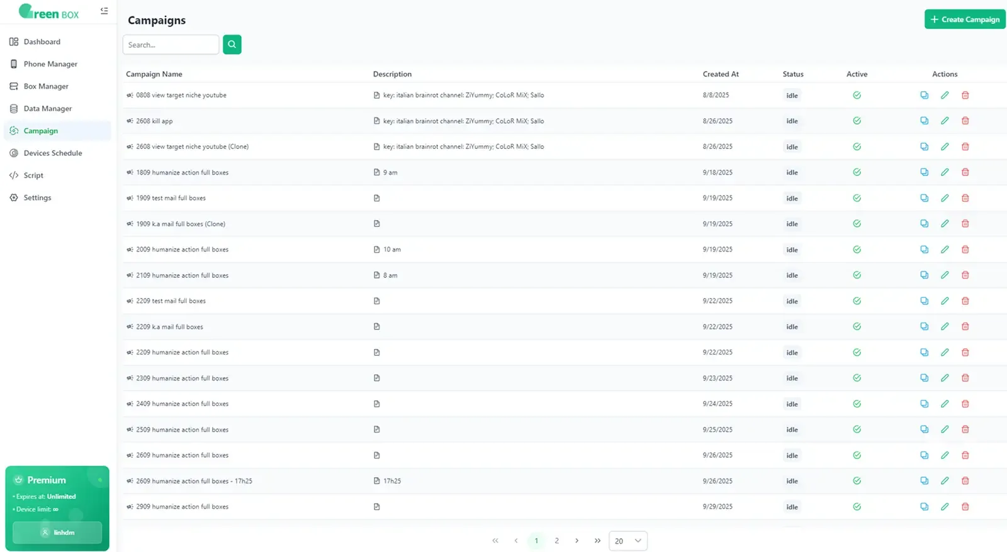Select Devices Schedule in the sidebar
The height and width of the screenshot is (552, 1007).
[x=57, y=153]
